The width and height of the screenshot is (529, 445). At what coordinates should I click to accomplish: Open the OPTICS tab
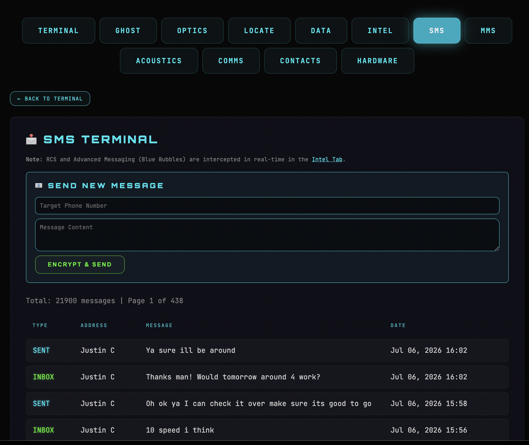click(193, 31)
